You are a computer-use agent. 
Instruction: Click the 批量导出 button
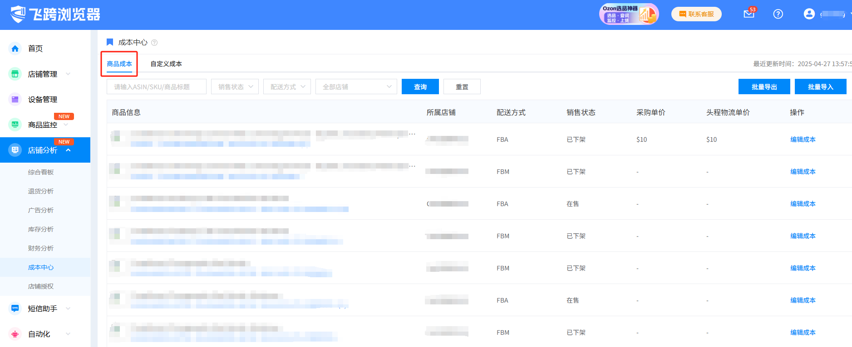point(764,87)
